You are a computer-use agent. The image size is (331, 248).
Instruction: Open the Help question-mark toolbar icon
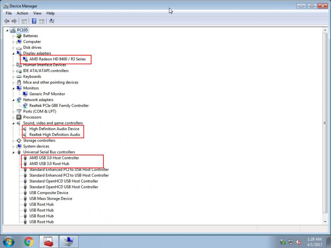(34, 21)
